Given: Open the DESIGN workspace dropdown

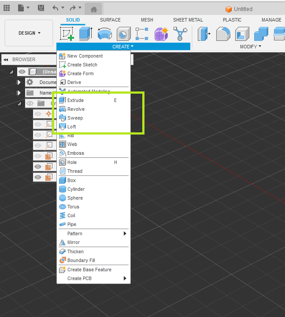Looking at the screenshot, I should (29, 33).
